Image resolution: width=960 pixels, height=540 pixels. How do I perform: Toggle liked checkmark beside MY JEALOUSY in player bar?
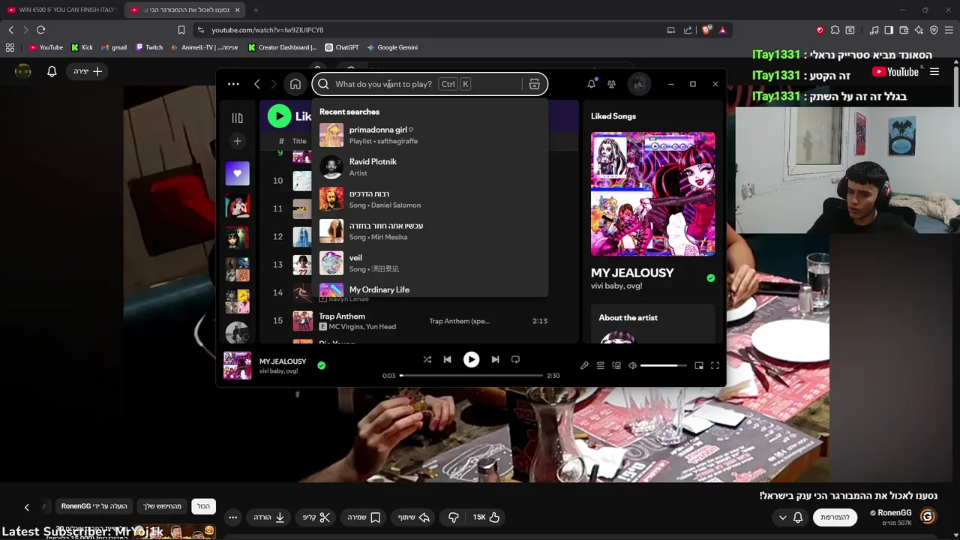pyautogui.click(x=321, y=365)
